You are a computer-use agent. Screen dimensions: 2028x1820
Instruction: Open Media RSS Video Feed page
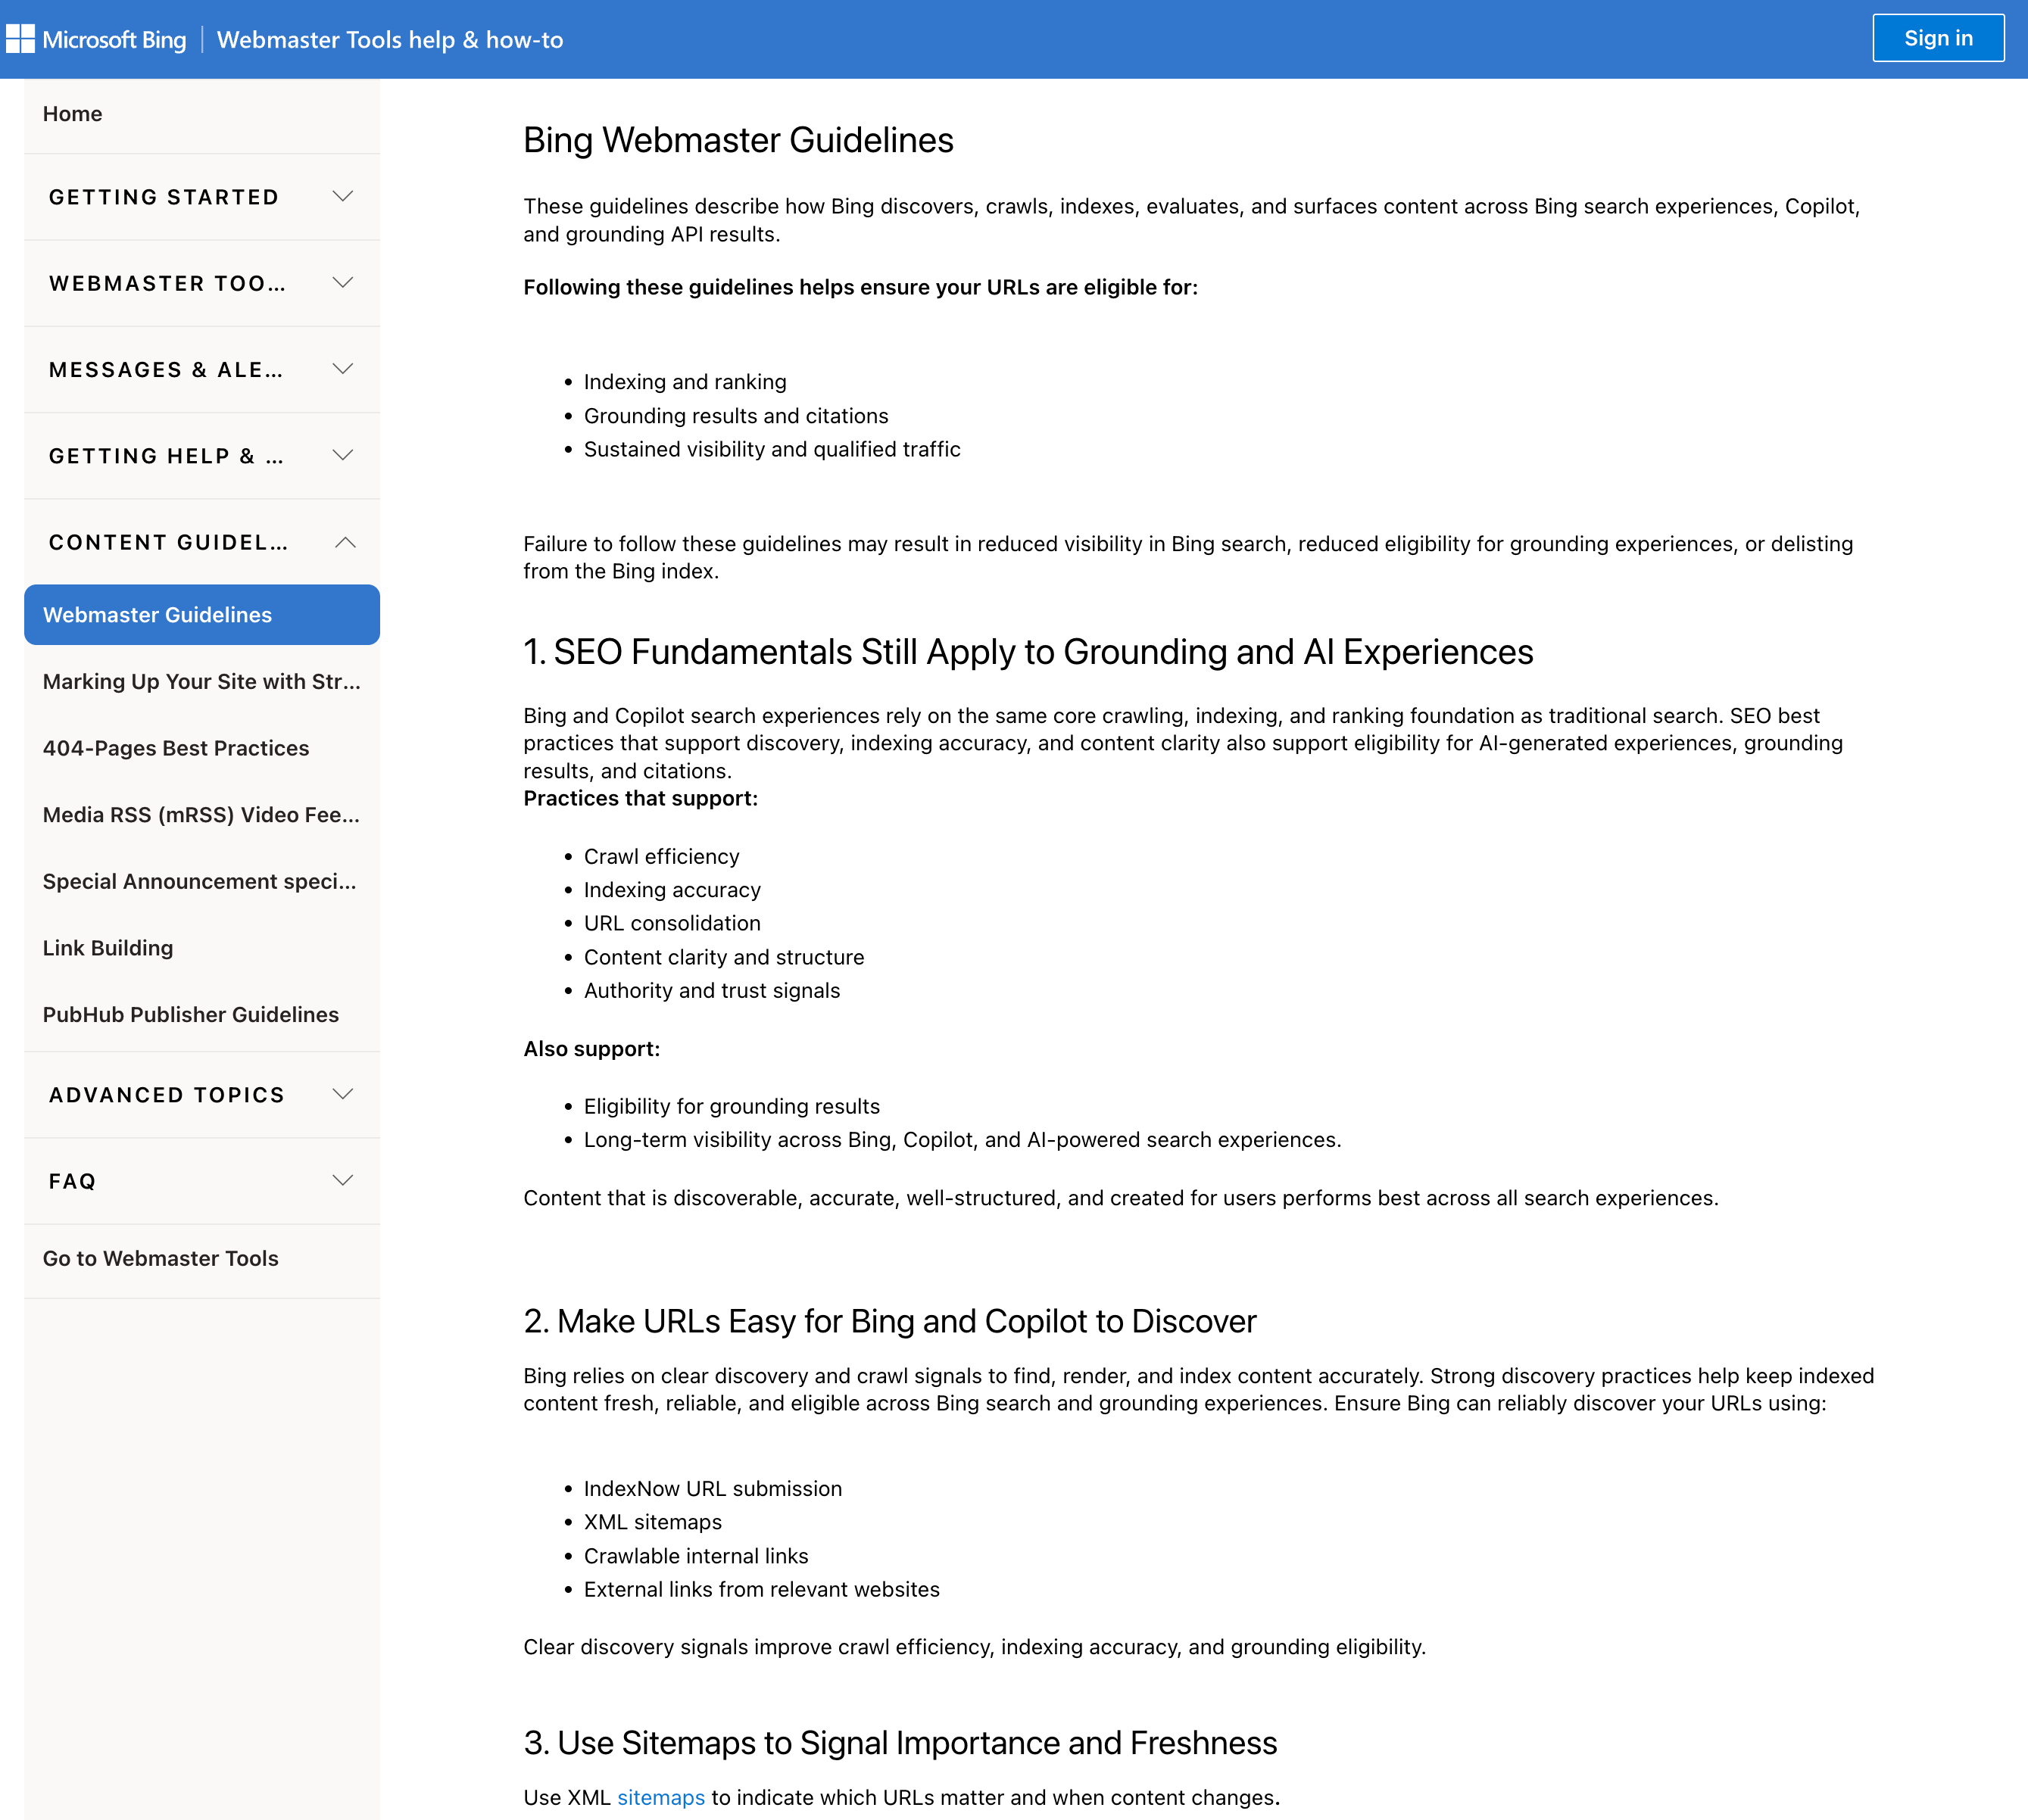pyautogui.click(x=201, y=814)
